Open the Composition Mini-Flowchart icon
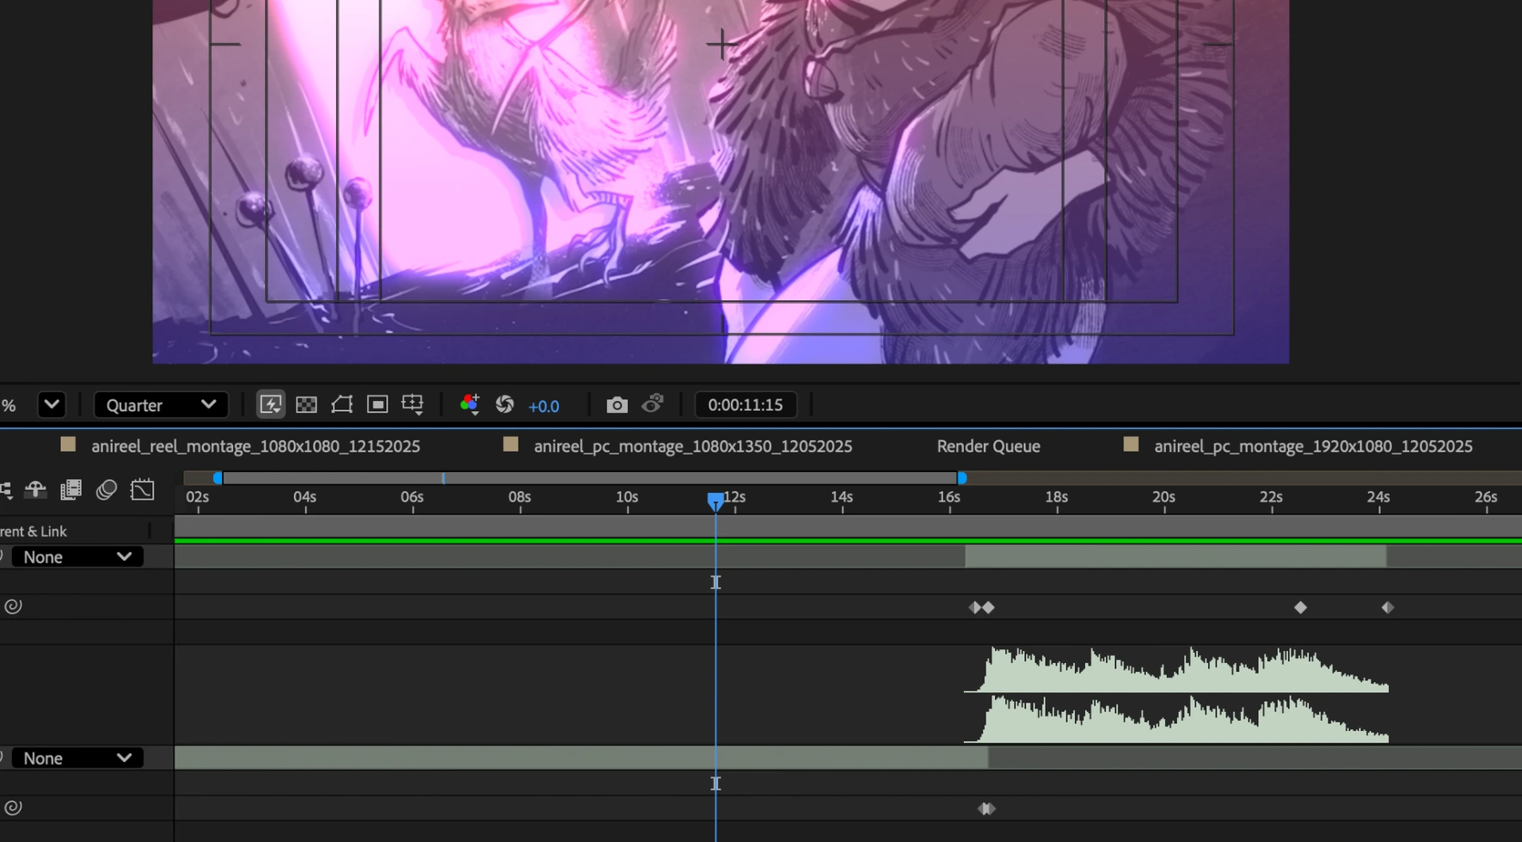 click(7, 490)
